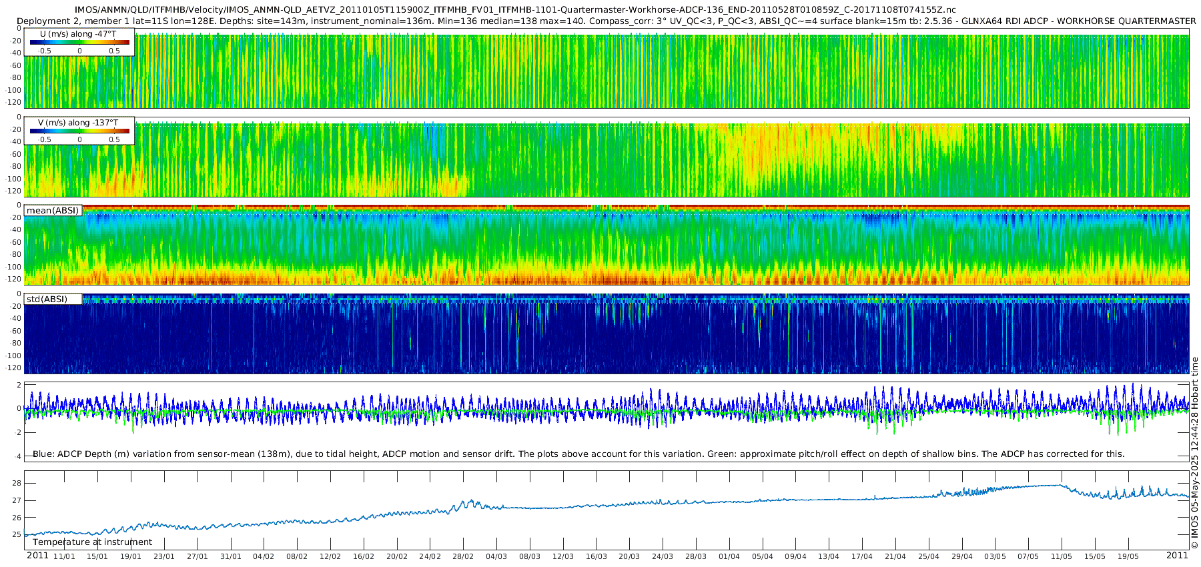Click the "Temperature at instrument" label
The height and width of the screenshot is (567, 1201).
92,542
